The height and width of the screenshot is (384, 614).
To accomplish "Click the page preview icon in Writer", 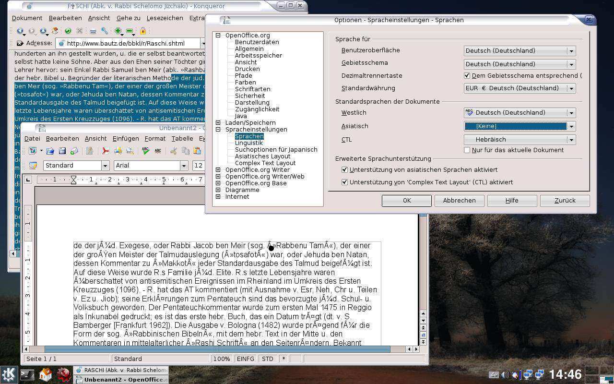I will pos(130,151).
